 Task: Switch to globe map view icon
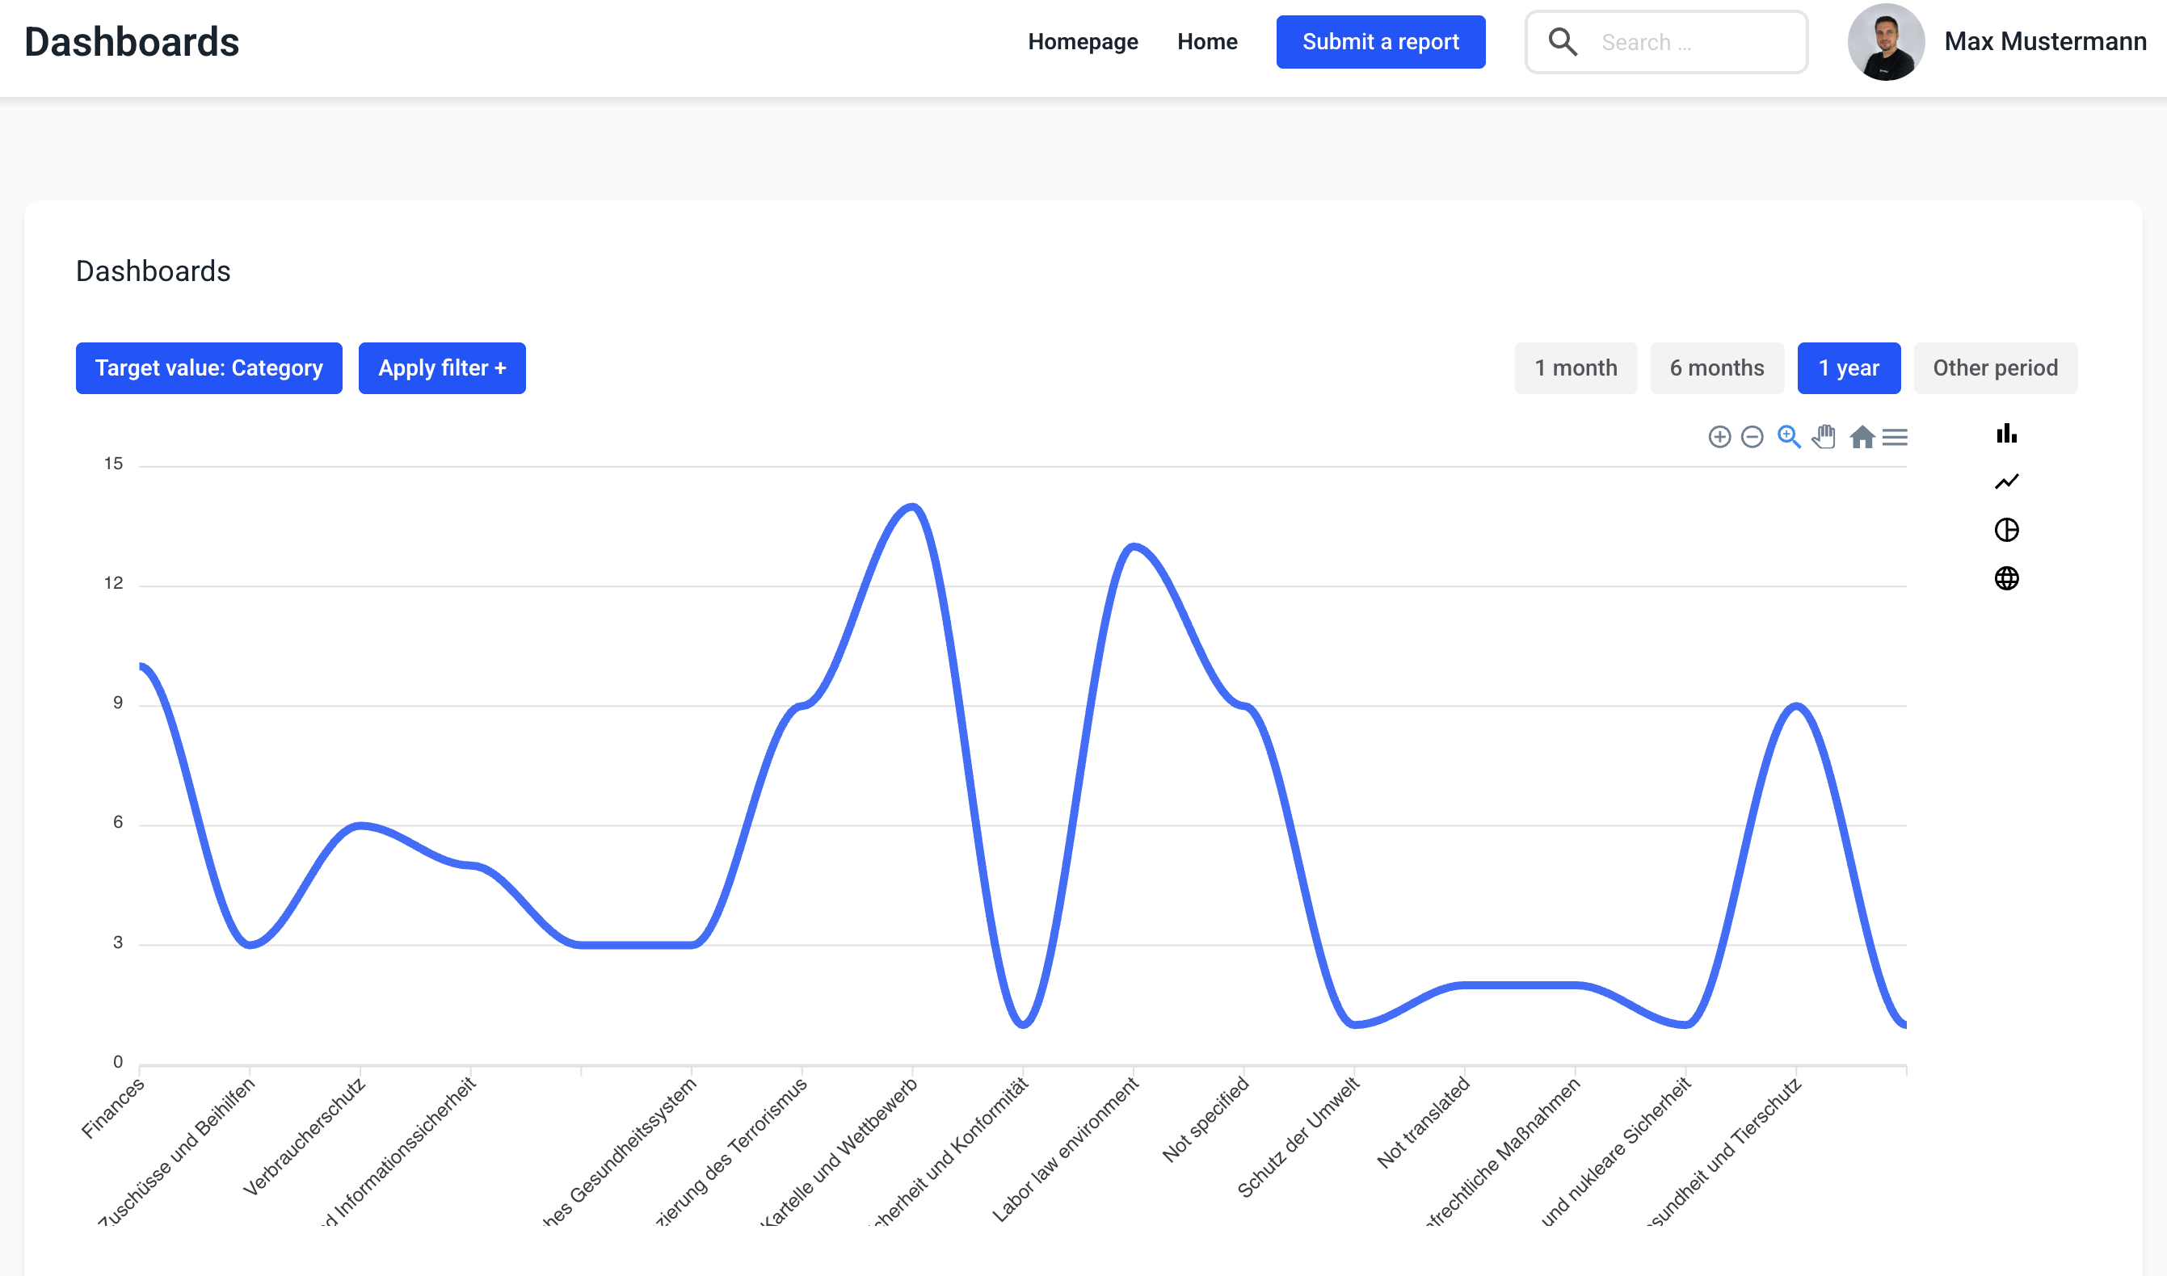pos(2006,577)
